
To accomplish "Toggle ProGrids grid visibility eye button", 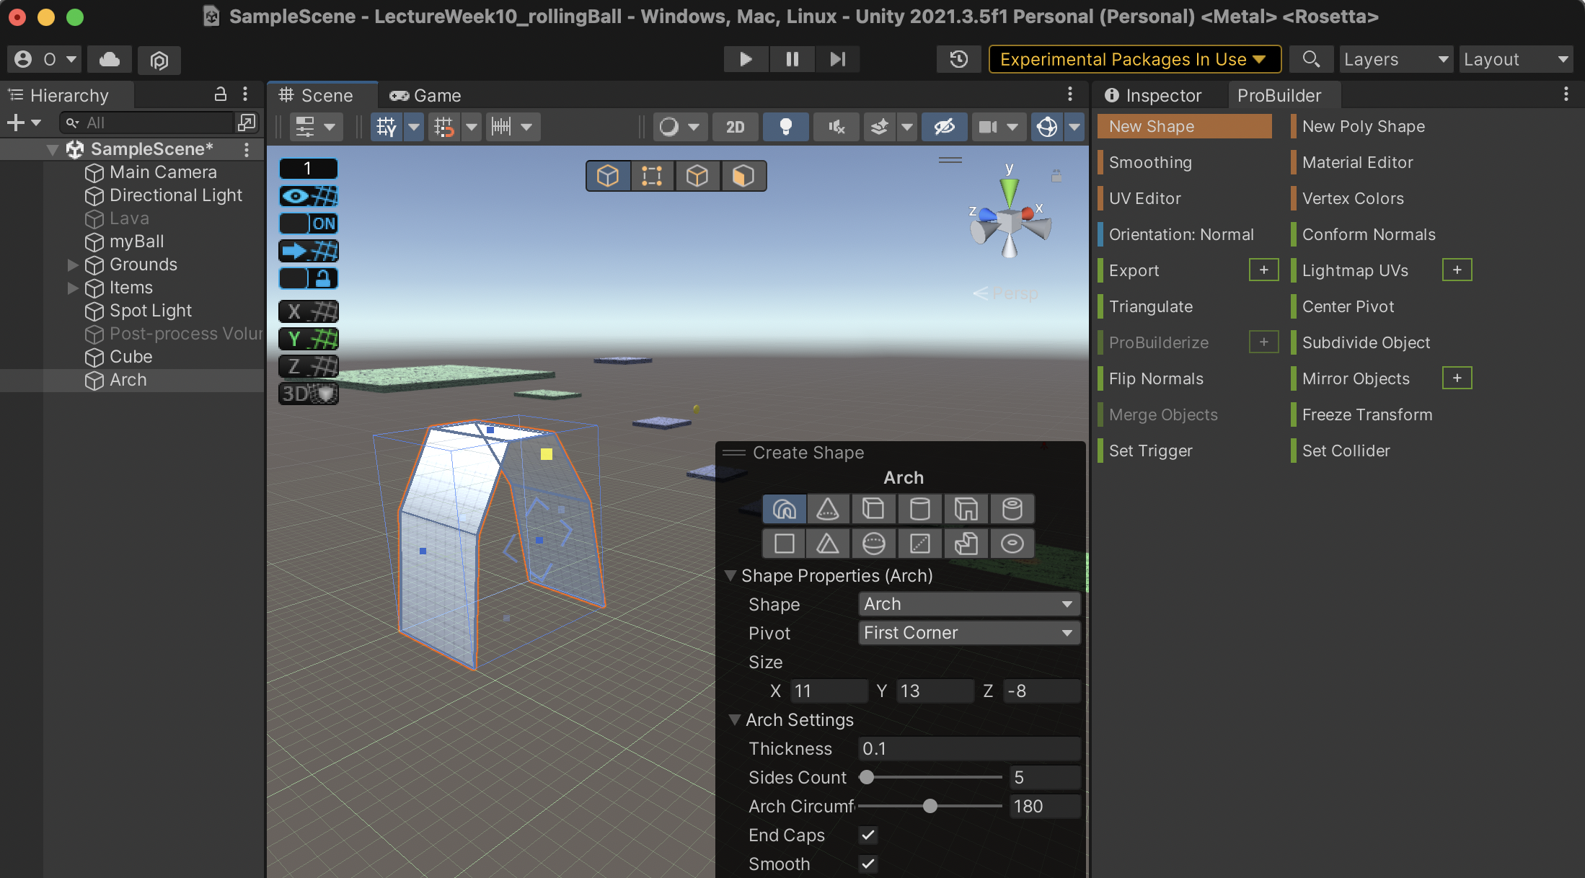I will [x=309, y=196].
